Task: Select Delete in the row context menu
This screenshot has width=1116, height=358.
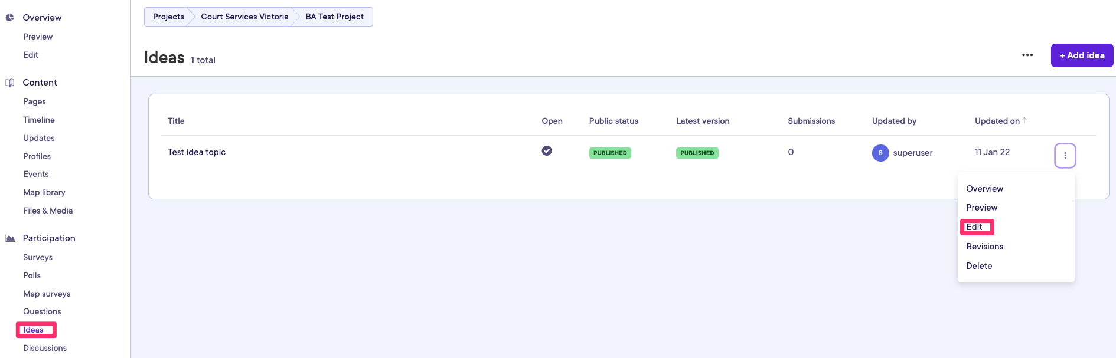Action: click(x=979, y=266)
